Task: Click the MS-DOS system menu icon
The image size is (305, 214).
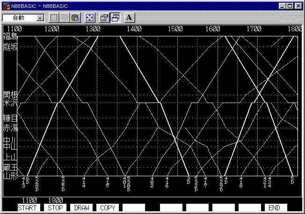Action: (x=6, y=6)
